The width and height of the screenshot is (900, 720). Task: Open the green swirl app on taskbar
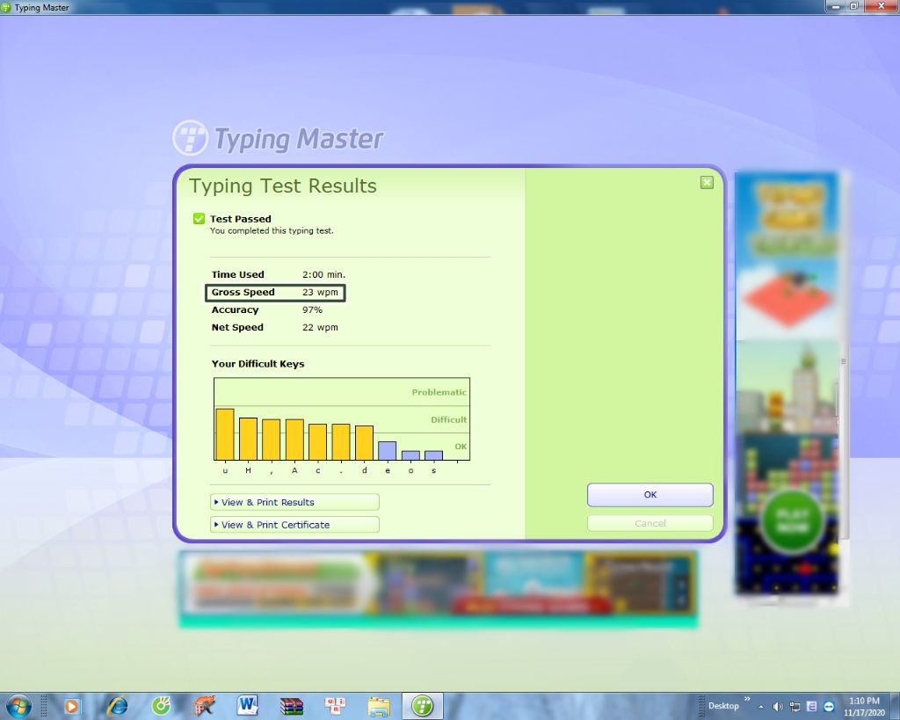pos(161,706)
